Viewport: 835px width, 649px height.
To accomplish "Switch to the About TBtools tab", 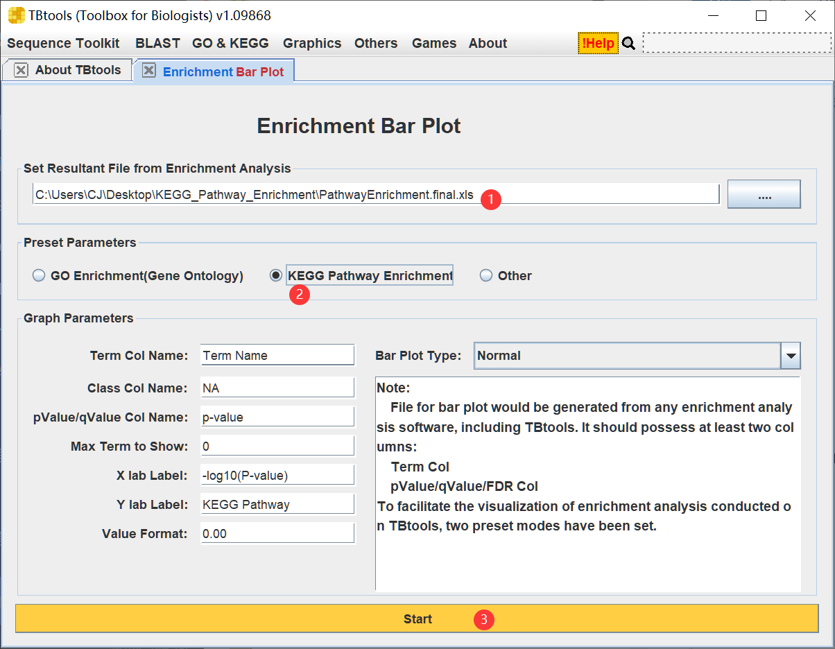I will tap(78, 70).
